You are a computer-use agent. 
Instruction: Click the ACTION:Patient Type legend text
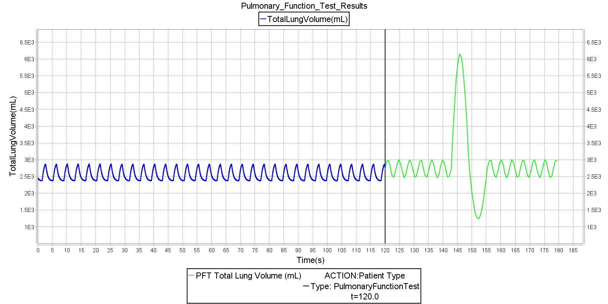[x=365, y=276]
